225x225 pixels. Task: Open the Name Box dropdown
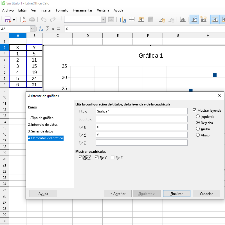tap(32, 29)
